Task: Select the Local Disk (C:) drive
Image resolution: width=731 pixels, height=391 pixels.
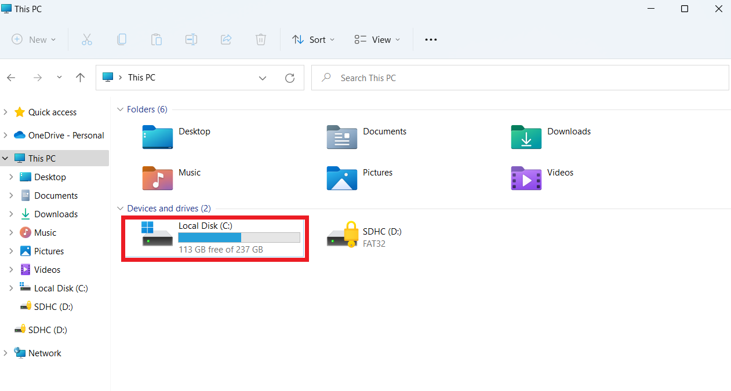Action: (x=214, y=237)
